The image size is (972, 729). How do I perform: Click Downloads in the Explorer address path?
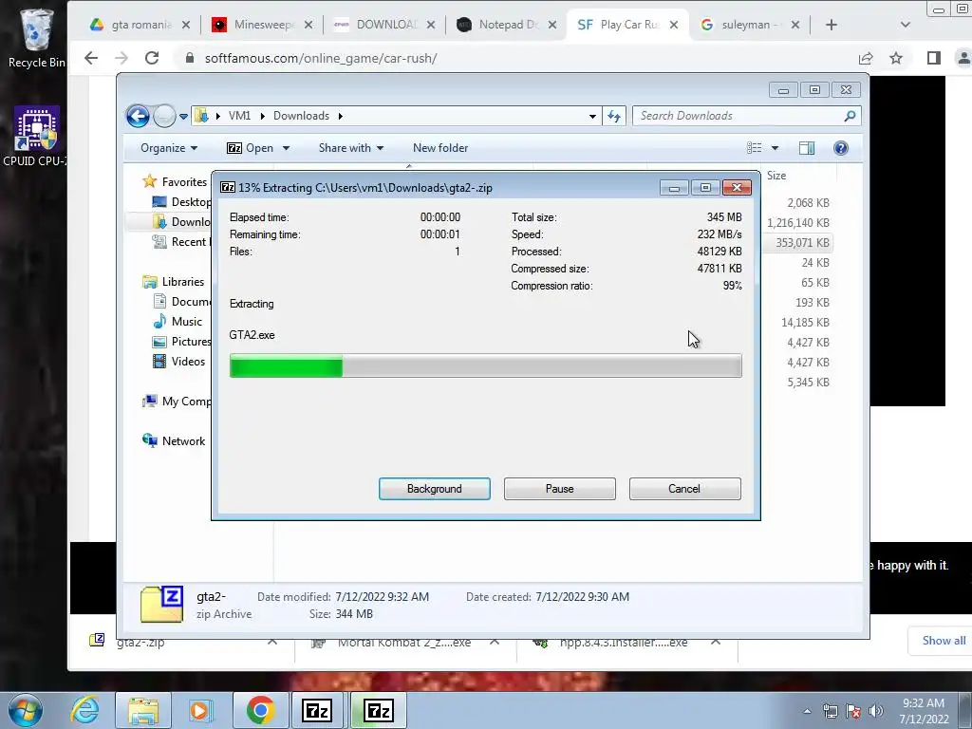(301, 116)
